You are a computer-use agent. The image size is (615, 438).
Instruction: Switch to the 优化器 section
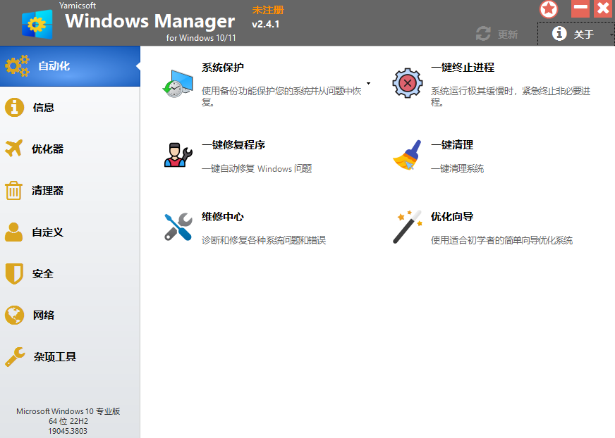[x=71, y=149]
